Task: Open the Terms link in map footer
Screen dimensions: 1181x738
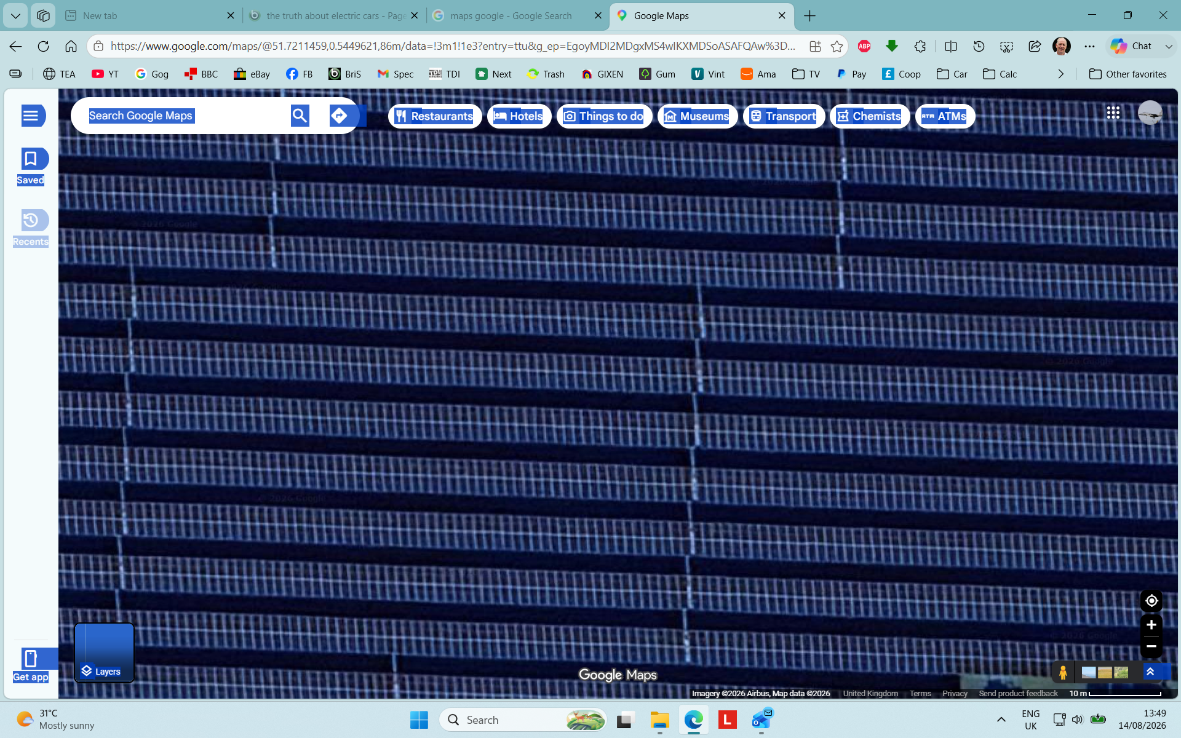Action: click(920, 693)
